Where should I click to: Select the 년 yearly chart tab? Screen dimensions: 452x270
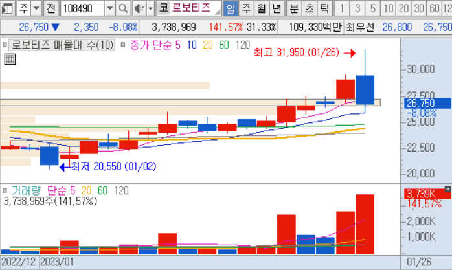click(277, 8)
